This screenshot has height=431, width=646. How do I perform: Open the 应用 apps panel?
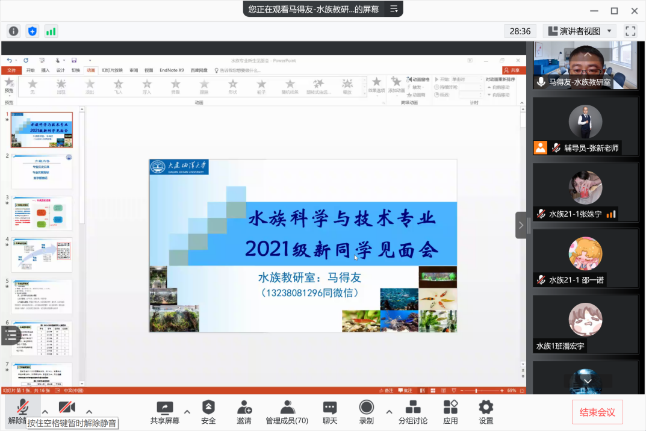pos(450,412)
